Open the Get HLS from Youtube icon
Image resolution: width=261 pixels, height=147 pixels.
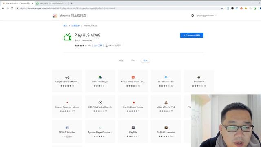(x=133, y=102)
